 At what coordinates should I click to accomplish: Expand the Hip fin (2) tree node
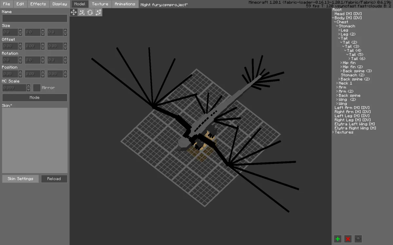[x=341, y=67]
